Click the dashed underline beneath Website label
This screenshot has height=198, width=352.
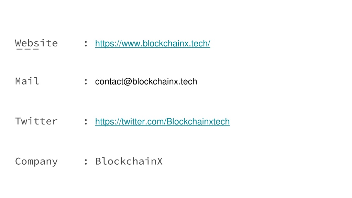click(27, 49)
